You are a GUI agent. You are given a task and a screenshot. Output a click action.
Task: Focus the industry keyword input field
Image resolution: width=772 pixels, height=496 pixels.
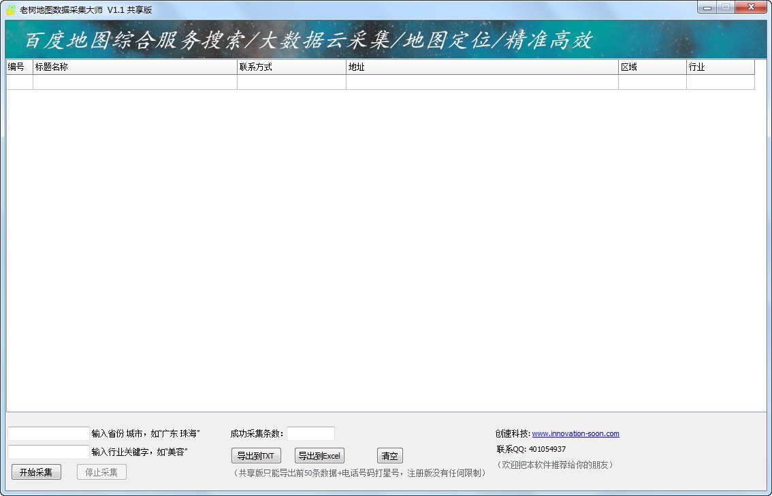coord(48,452)
